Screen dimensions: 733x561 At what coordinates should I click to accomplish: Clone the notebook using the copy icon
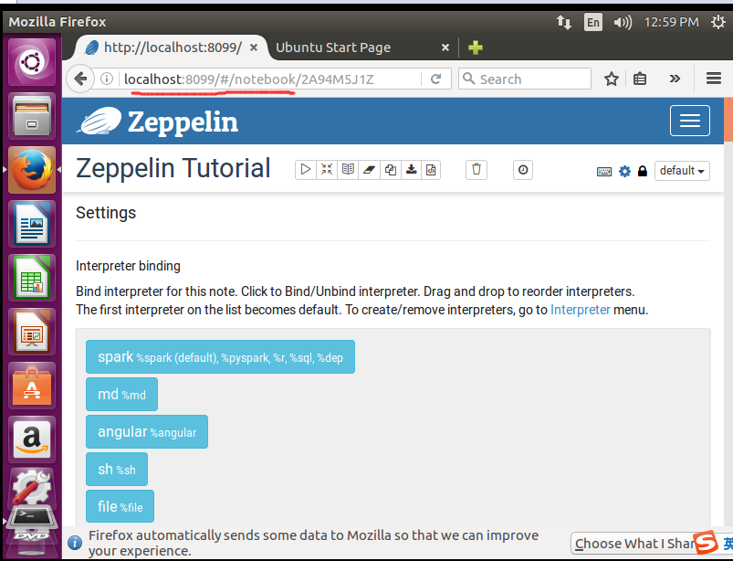coord(390,169)
